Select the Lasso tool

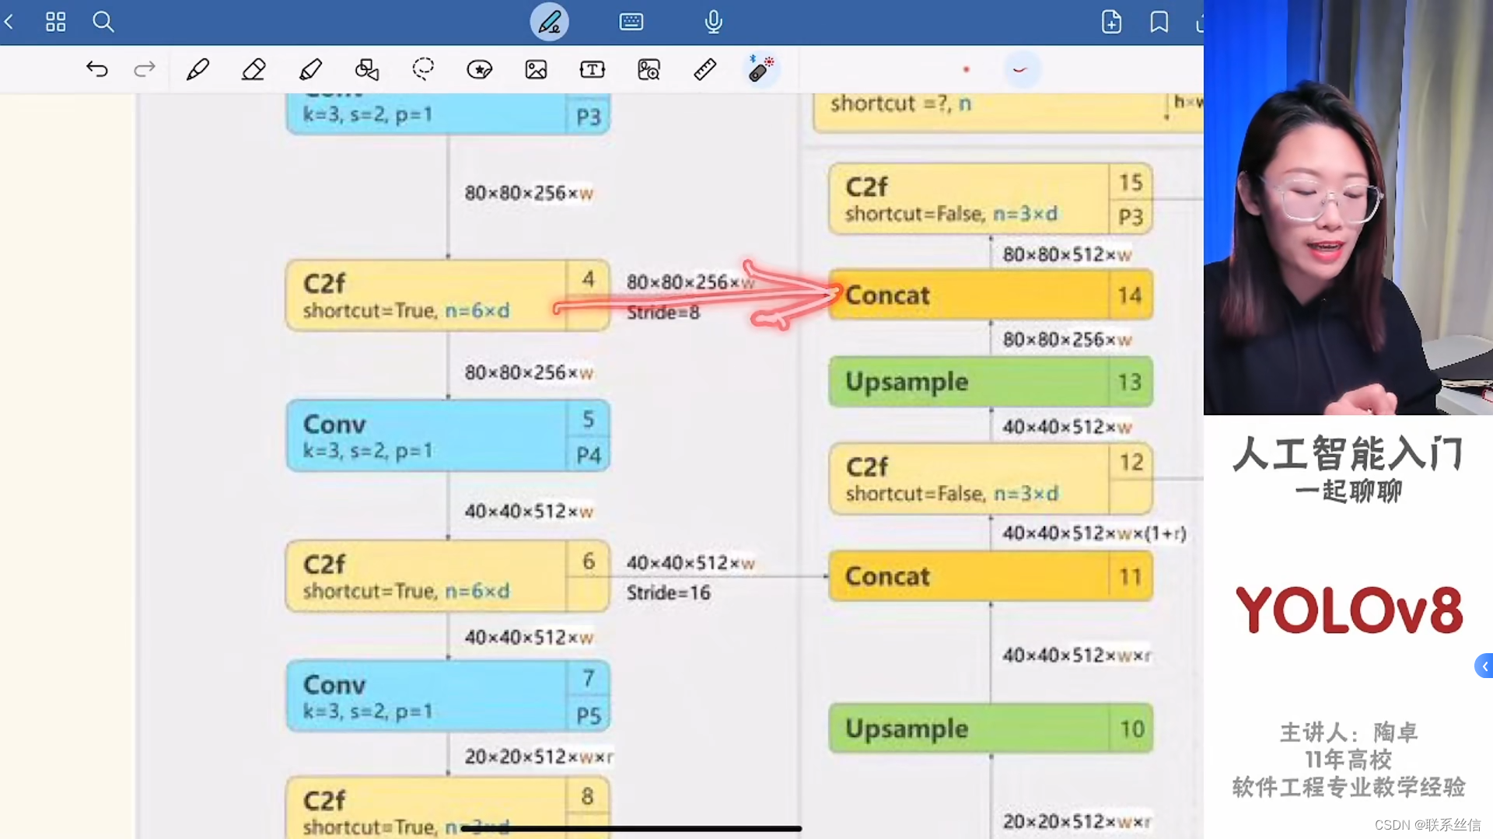[x=423, y=69]
